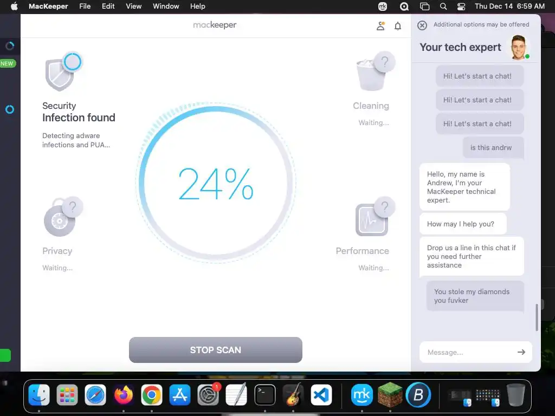The height and width of the screenshot is (416, 555).
Task: Click the screen mirroring menu bar icon
Action: 424,6
